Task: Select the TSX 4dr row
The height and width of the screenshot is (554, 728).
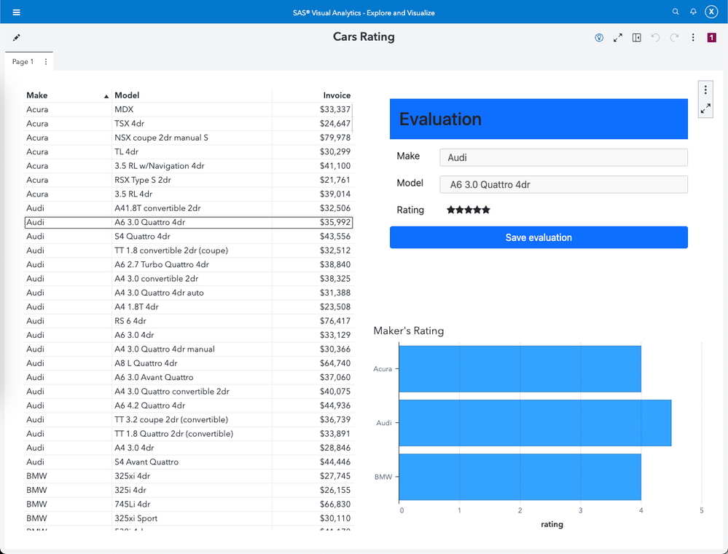Action: click(188, 124)
